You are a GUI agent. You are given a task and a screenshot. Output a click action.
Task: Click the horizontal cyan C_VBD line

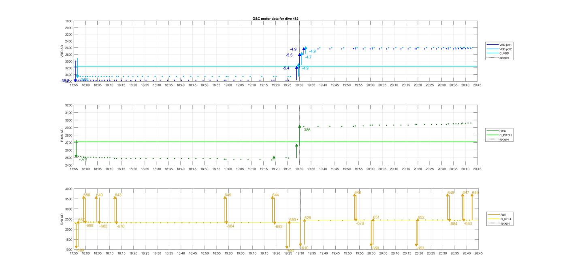pyautogui.click(x=275, y=66)
